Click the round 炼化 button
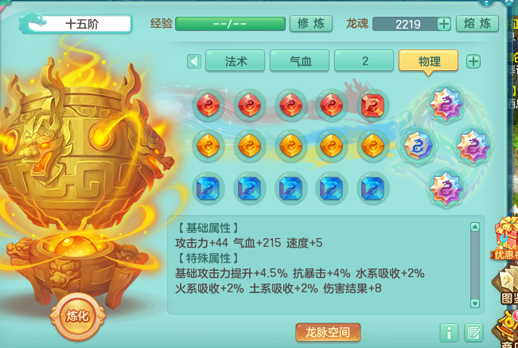Screen dimensions: 518x348 78,316
